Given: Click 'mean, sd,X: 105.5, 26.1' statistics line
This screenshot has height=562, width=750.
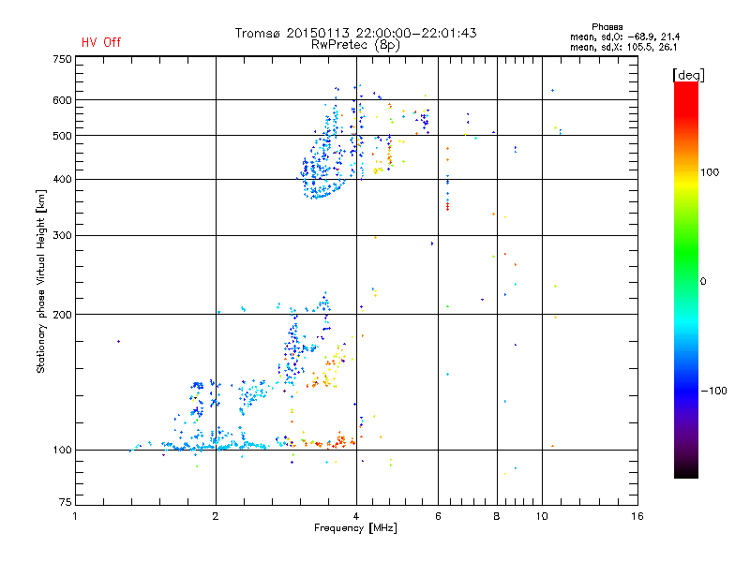Looking at the screenshot, I should (623, 47).
